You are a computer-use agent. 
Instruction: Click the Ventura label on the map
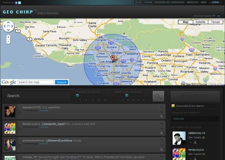point(38,39)
